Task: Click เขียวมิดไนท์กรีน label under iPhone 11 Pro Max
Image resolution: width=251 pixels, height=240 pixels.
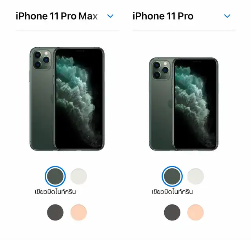Action: click(55, 192)
